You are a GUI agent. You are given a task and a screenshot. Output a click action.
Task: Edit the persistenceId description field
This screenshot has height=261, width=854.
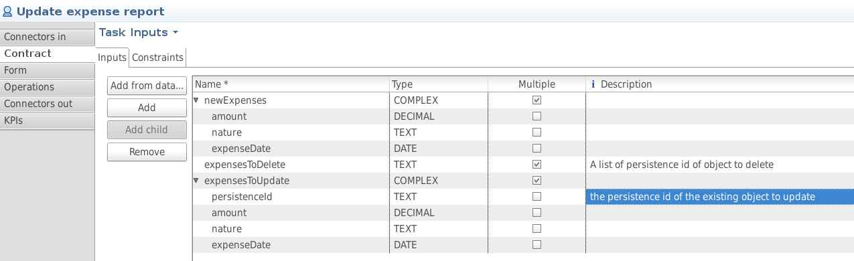click(x=720, y=197)
